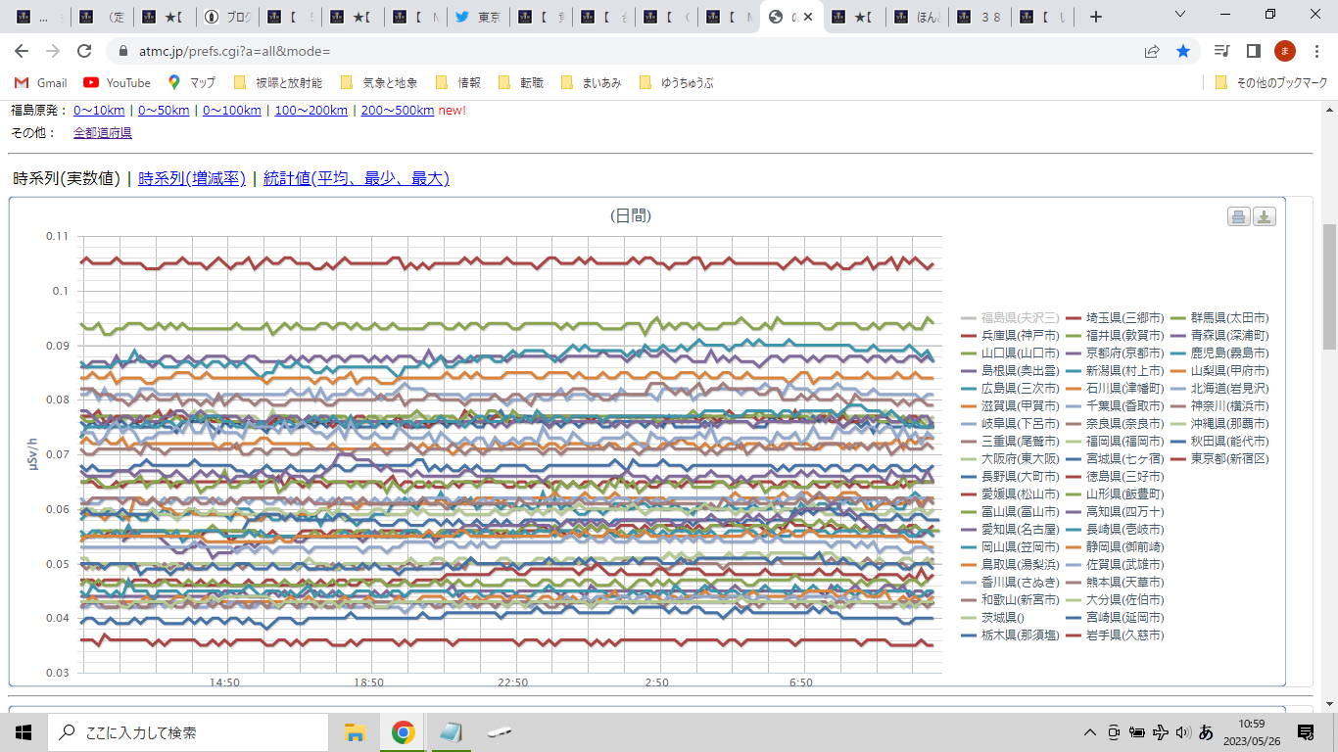
Task: Expand 被曝と放射能 bookmark folder
Action: tap(277, 83)
